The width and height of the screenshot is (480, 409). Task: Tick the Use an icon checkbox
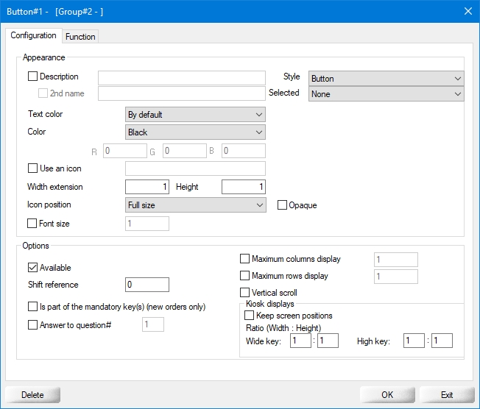point(32,169)
